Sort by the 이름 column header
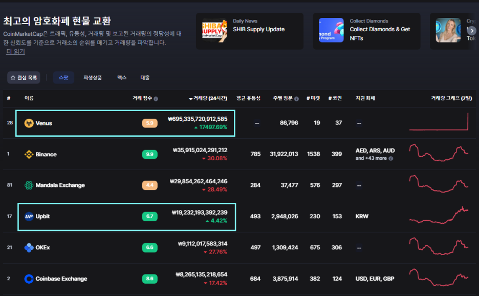This screenshot has width=479, height=296. click(x=29, y=98)
